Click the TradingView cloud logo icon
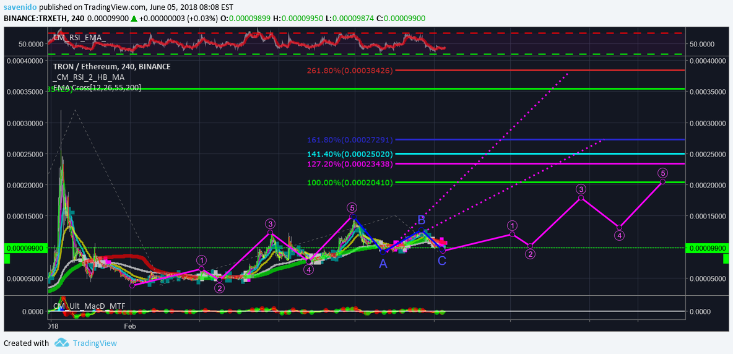Screen dimensions: 733x354 click(62, 343)
